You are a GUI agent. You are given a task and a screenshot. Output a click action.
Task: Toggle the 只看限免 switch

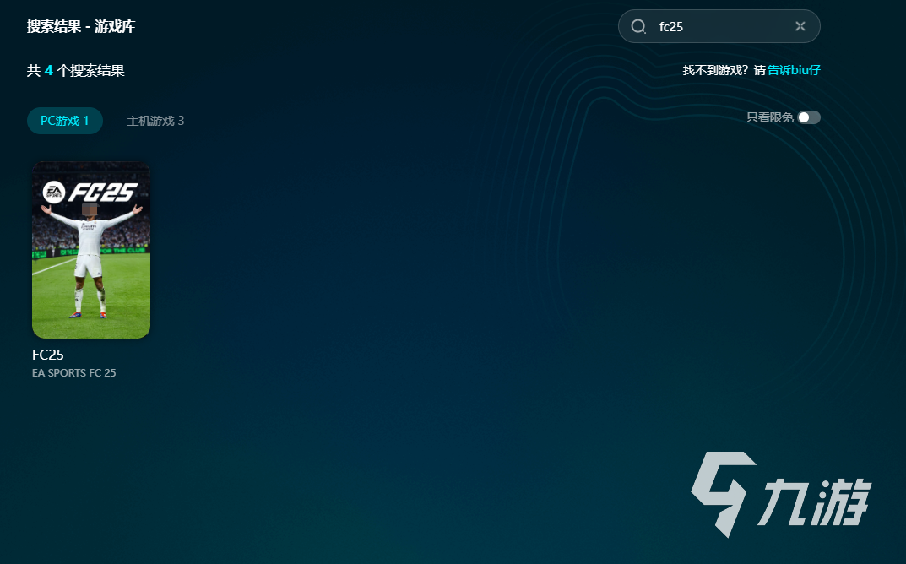(808, 117)
